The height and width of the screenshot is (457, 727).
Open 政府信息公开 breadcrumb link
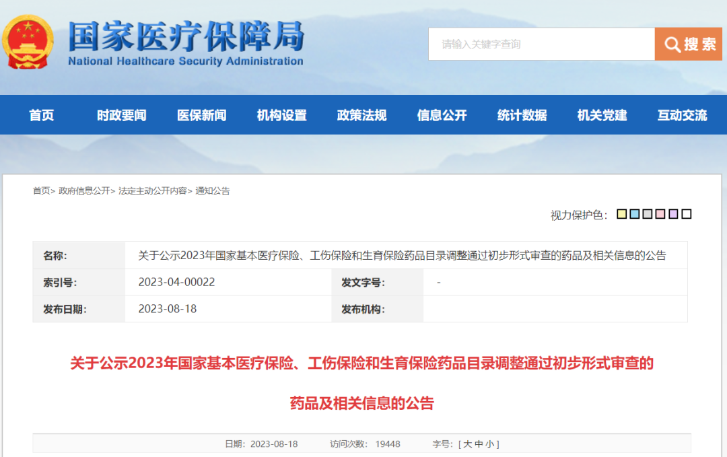(x=84, y=190)
